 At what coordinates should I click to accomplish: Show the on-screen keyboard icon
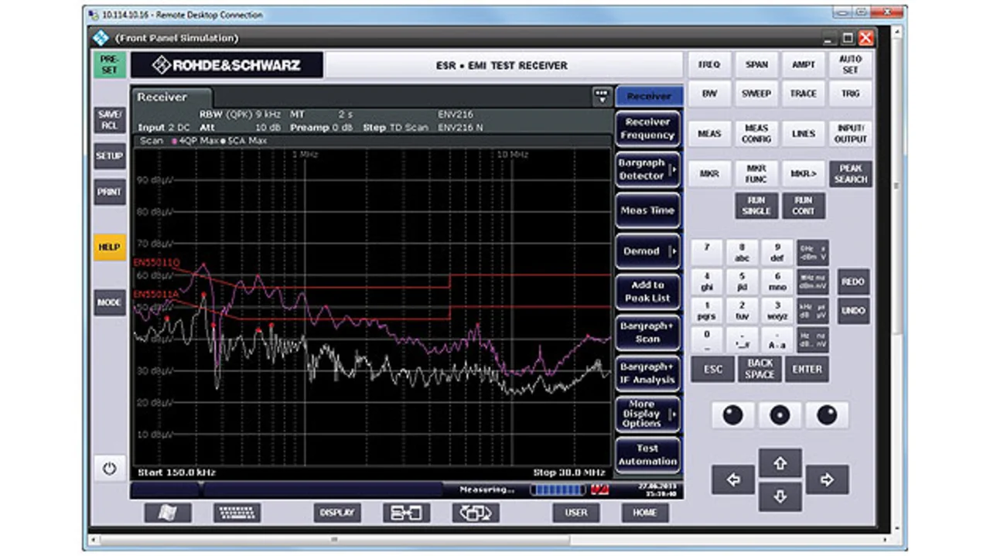click(x=237, y=513)
